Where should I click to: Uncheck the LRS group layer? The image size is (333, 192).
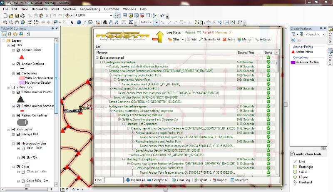click(13, 45)
